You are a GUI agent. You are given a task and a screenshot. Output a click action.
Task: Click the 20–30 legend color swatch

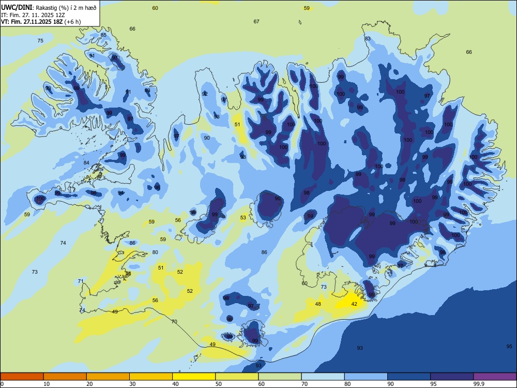pyautogui.click(x=108, y=377)
